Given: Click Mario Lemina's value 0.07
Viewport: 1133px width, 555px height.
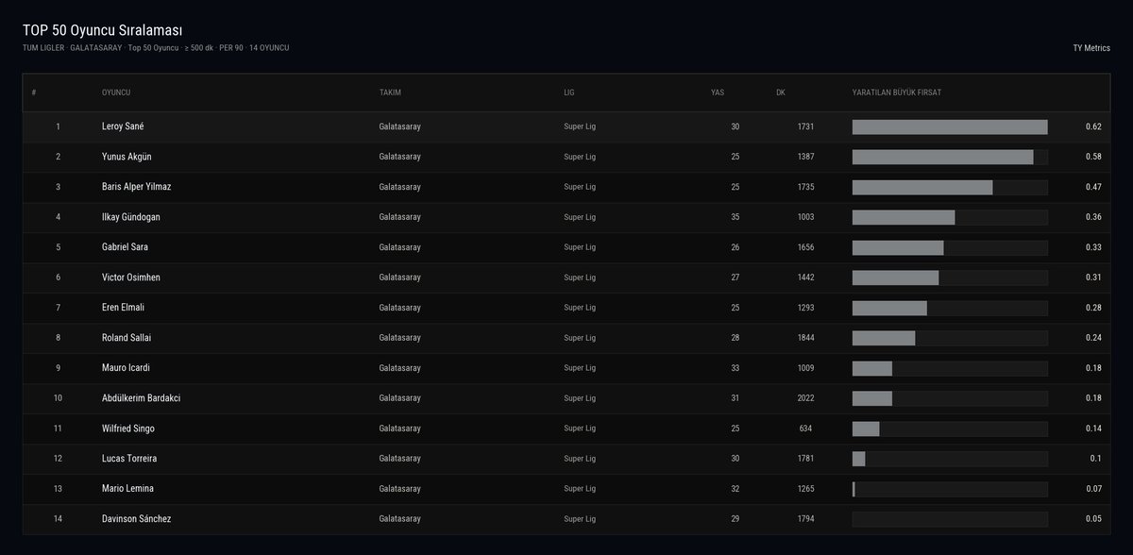Looking at the screenshot, I should click(1093, 489).
